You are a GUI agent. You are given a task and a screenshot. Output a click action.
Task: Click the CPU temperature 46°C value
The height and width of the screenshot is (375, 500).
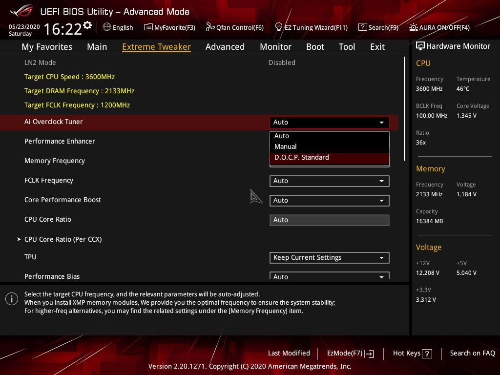[x=463, y=89]
